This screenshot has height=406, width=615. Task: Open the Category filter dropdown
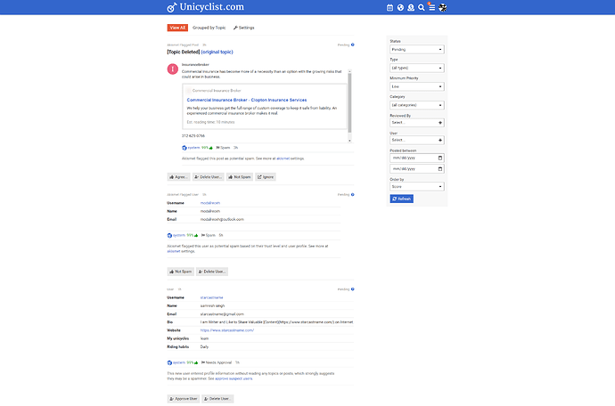tap(417, 105)
